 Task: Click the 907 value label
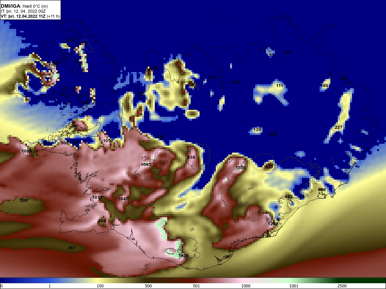click(x=64, y=143)
